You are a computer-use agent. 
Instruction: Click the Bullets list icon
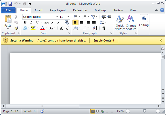75,17
